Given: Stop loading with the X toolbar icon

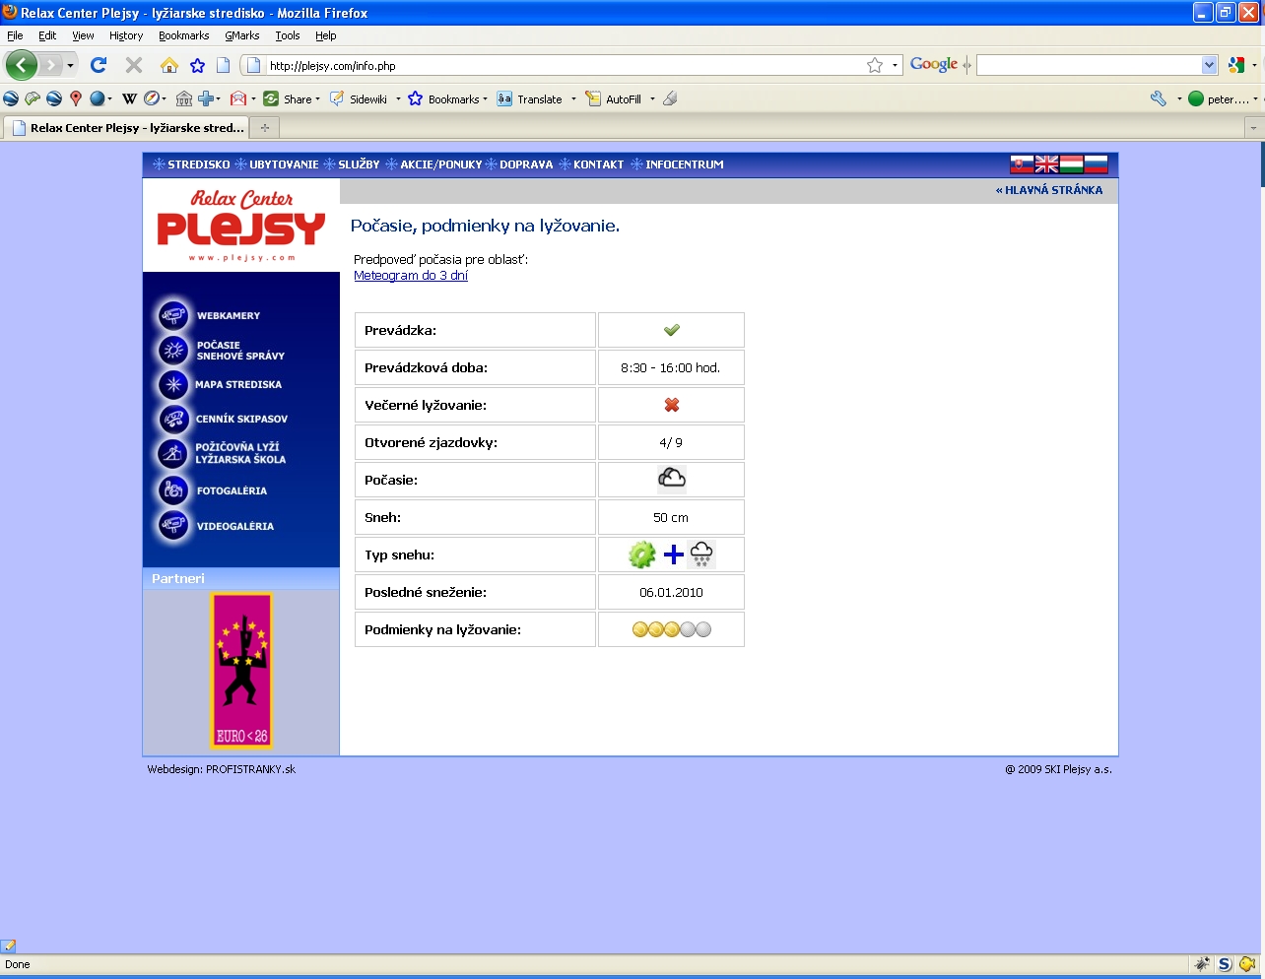Looking at the screenshot, I should pyautogui.click(x=134, y=65).
